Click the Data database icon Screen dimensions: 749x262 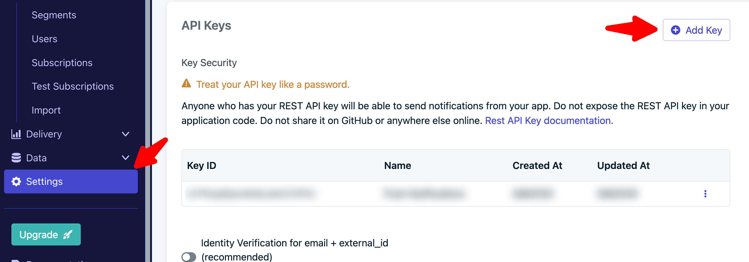point(16,158)
